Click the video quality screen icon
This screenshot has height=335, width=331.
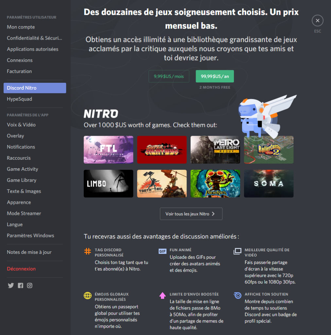coord(237,251)
